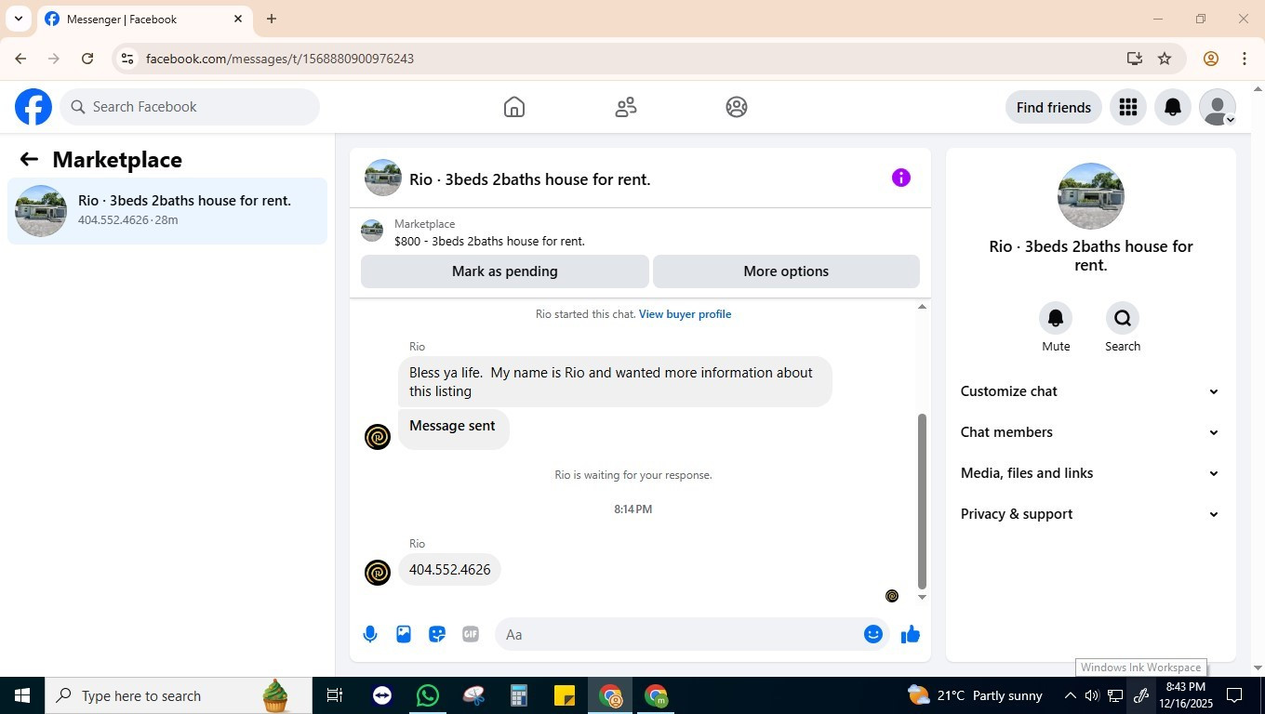Install app icon in address bar
Screen dimensions: 1265x714
click(1135, 59)
